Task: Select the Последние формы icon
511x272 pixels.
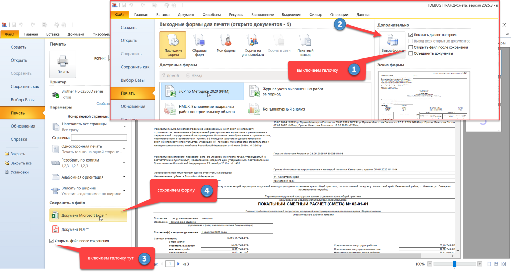Action: click(x=173, y=45)
